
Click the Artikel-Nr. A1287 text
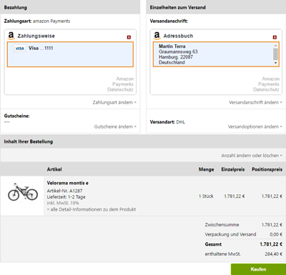tap(64, 191)
